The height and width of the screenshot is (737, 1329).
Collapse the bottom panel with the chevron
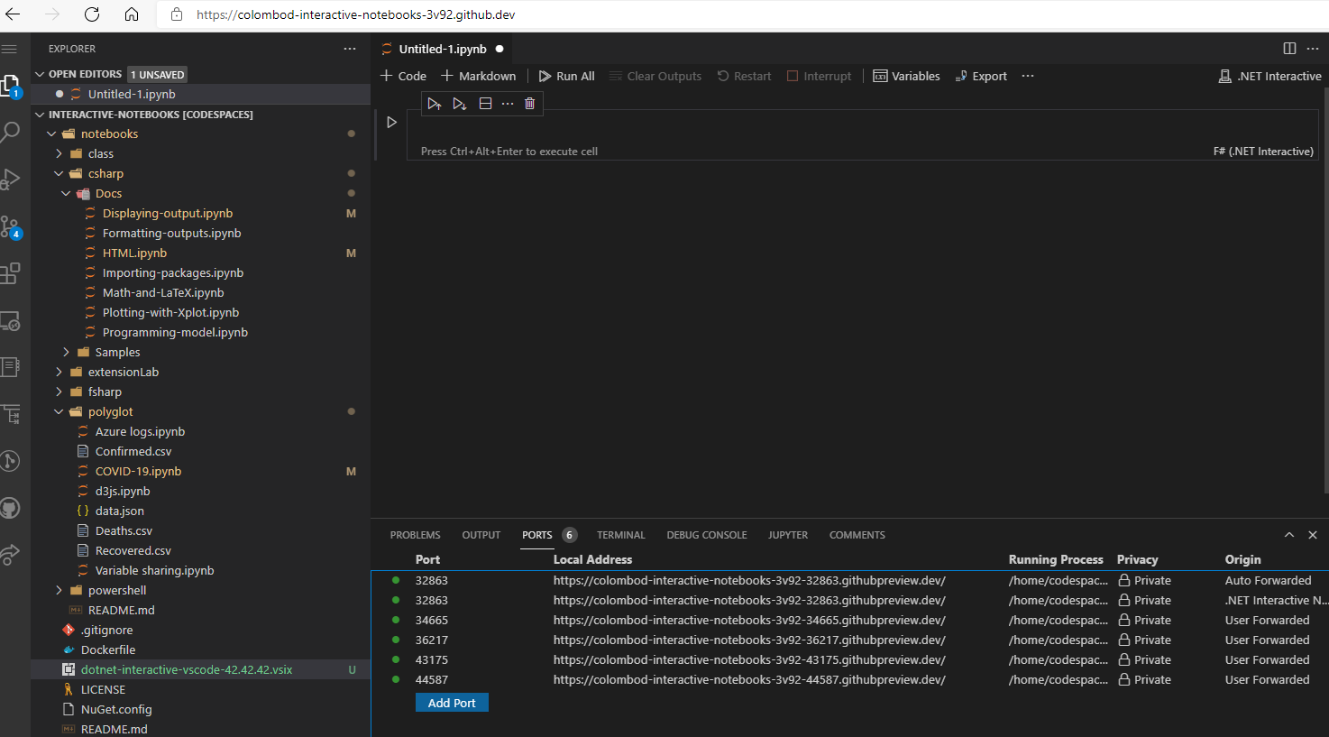[1289, 534]
